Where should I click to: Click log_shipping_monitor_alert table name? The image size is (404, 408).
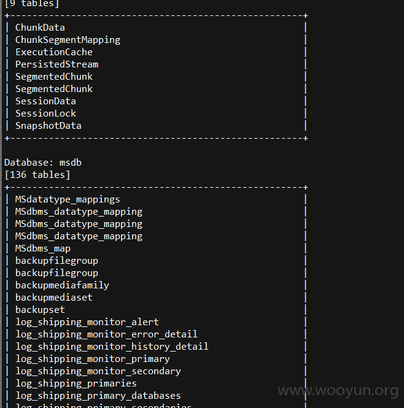pyautogui.click(x=87, y=322)
